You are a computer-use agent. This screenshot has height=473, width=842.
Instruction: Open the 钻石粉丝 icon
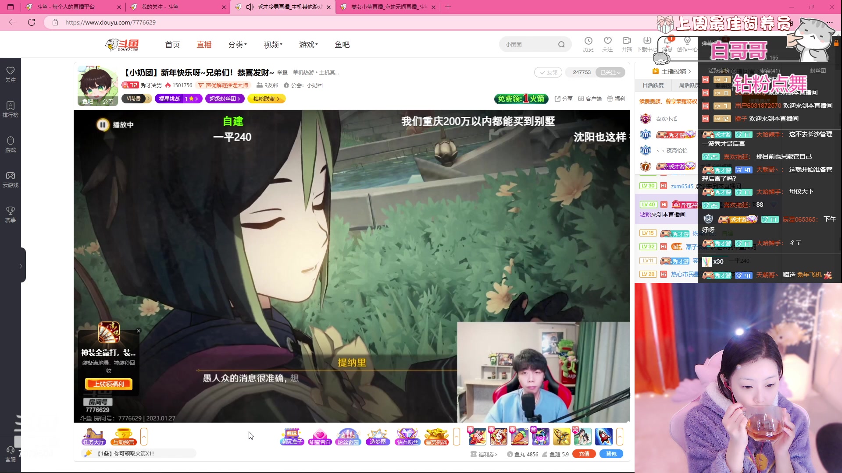point(407,437)
